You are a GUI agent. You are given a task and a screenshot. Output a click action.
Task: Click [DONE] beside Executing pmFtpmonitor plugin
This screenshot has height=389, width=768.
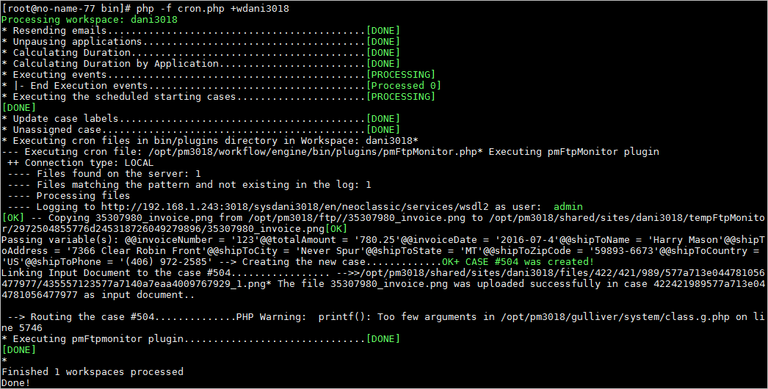(x=383, y=339)
